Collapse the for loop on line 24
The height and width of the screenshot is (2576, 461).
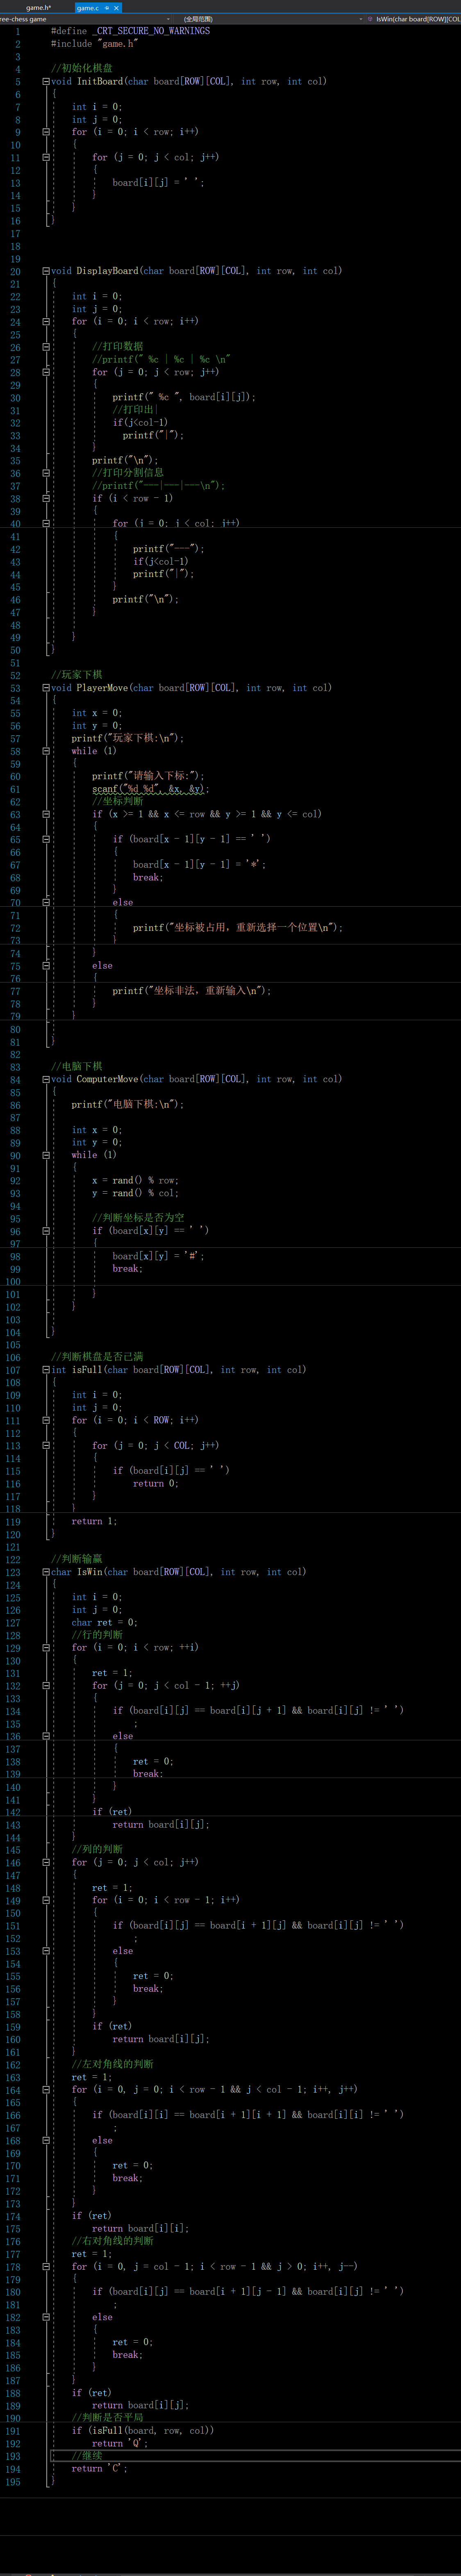point(46,321)
